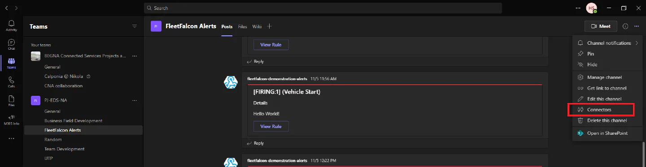This screenshot has width=646, height=167.
Task: Click the Search box at top
Action: [x=323, y=8]
